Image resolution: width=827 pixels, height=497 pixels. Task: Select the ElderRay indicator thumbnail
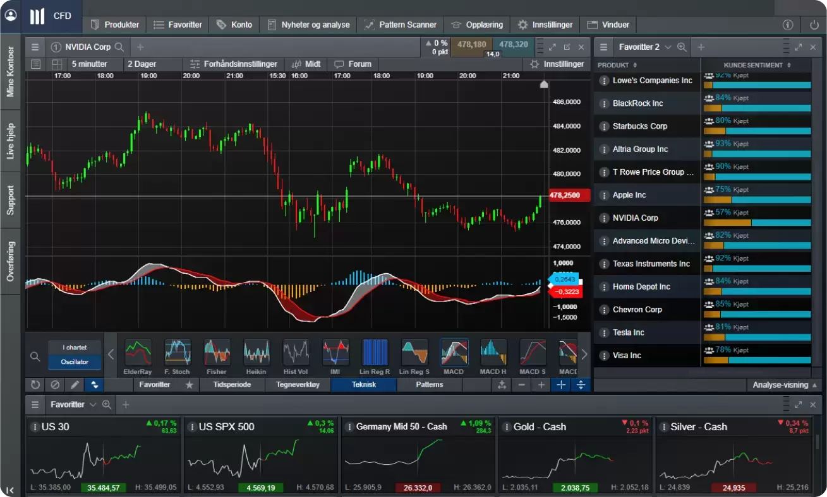point(138,353)
